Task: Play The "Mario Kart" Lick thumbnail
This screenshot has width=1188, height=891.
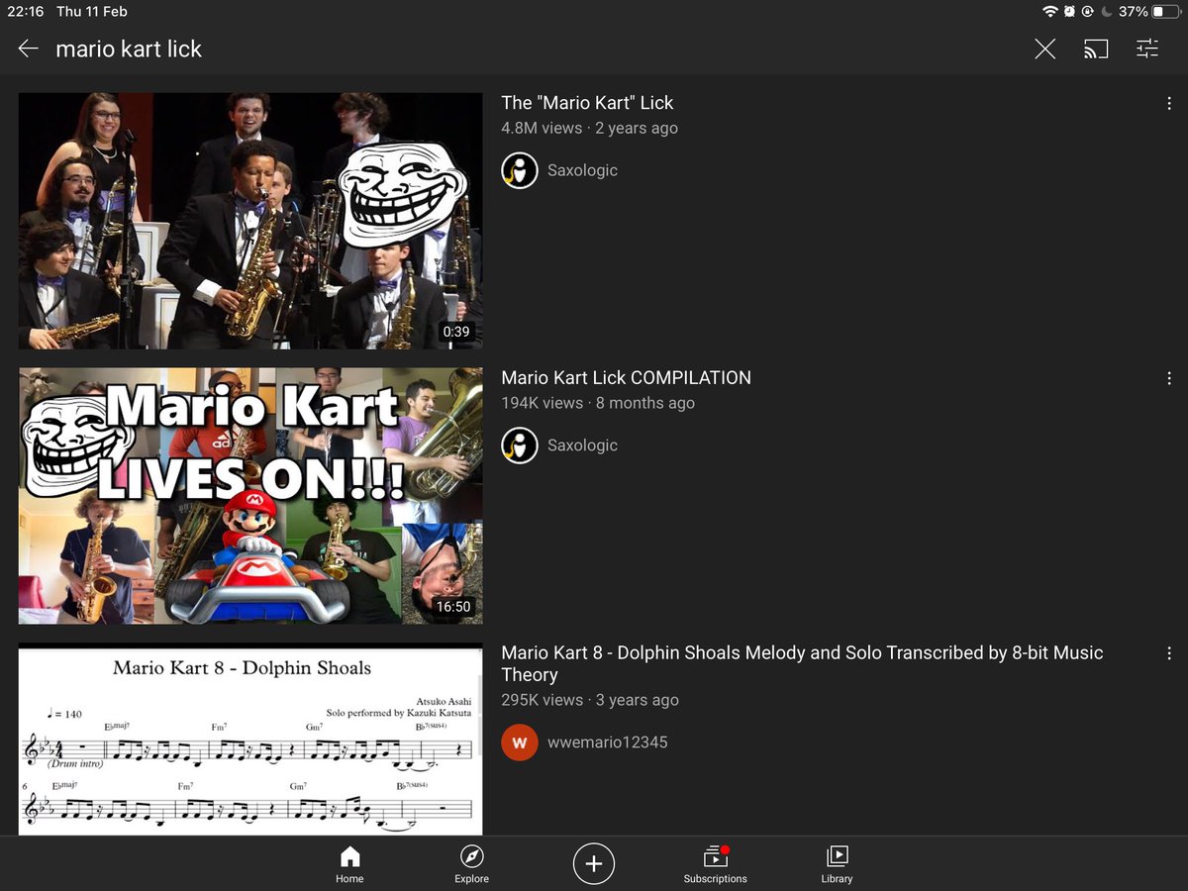Action: (250, 221)
